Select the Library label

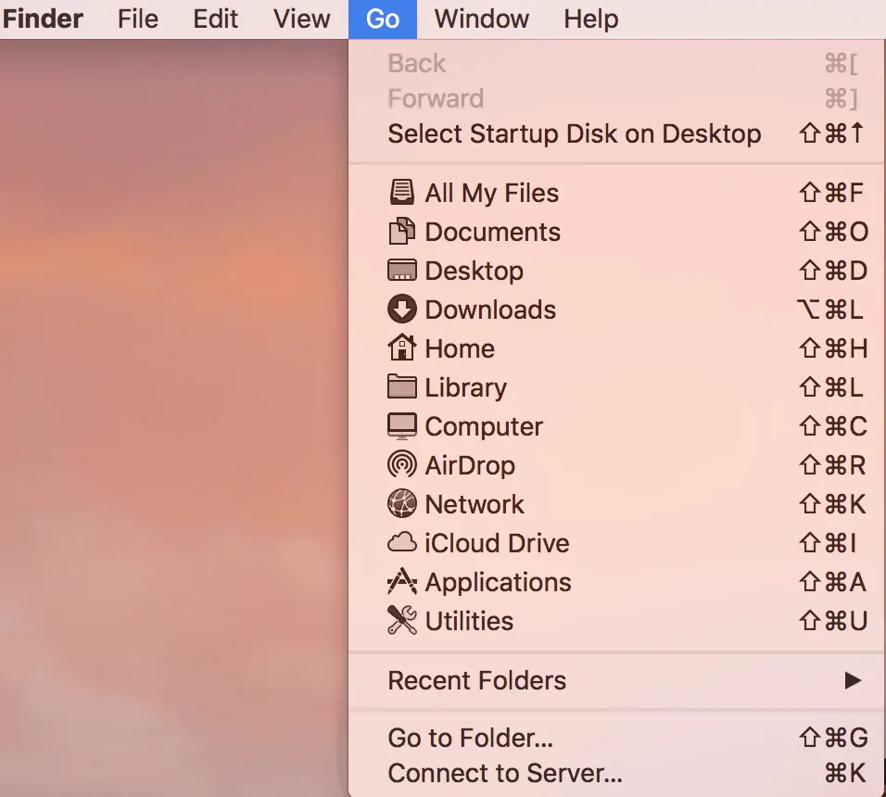point(466,388)
